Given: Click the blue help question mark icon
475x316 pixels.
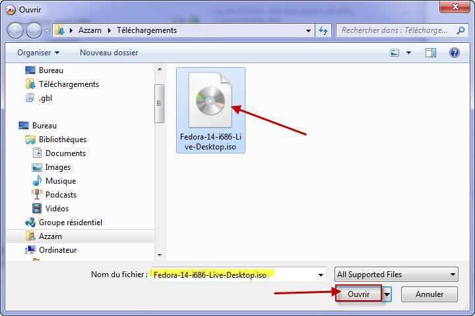Looking at the screenshot, I should [x=454, y=53].
